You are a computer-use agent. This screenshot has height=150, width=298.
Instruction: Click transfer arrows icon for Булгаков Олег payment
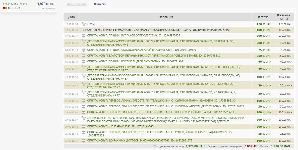click(84, 36)
